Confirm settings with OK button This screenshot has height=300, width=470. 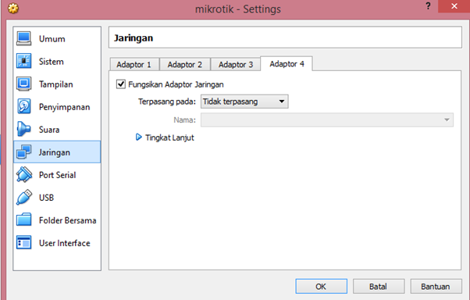321,287
